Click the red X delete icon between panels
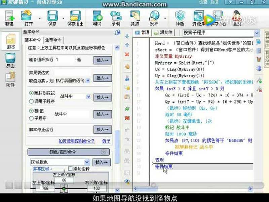The height and width of the screenshot is (202, 269). [x=127, y=54]
